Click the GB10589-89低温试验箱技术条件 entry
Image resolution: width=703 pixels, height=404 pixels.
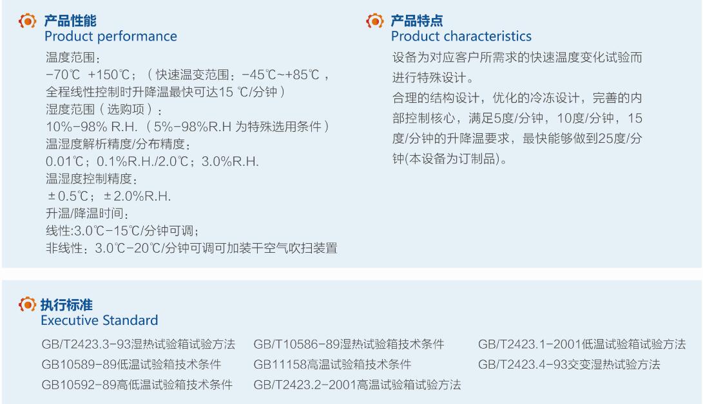pyautogui.click(x=131, y=364)
